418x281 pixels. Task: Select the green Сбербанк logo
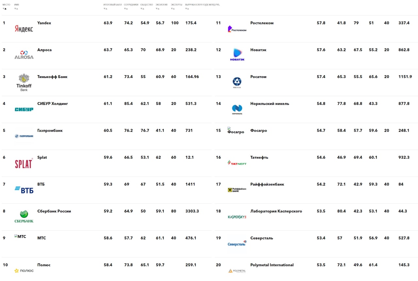coord(24,217)
